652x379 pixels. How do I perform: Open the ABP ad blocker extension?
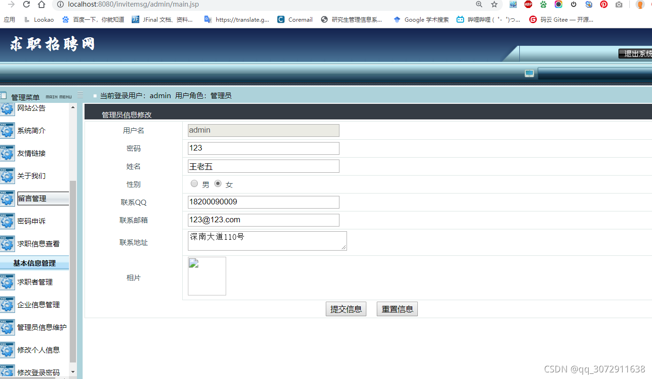click(x=528, y=4)
